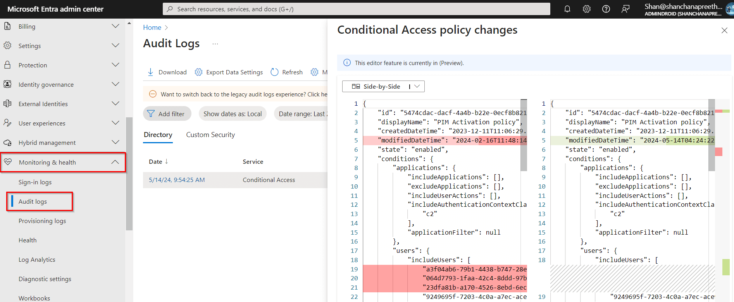Click the Hybrid management cloud icon
This screenshot has width=734, height=302.
(x=7, y=142)
